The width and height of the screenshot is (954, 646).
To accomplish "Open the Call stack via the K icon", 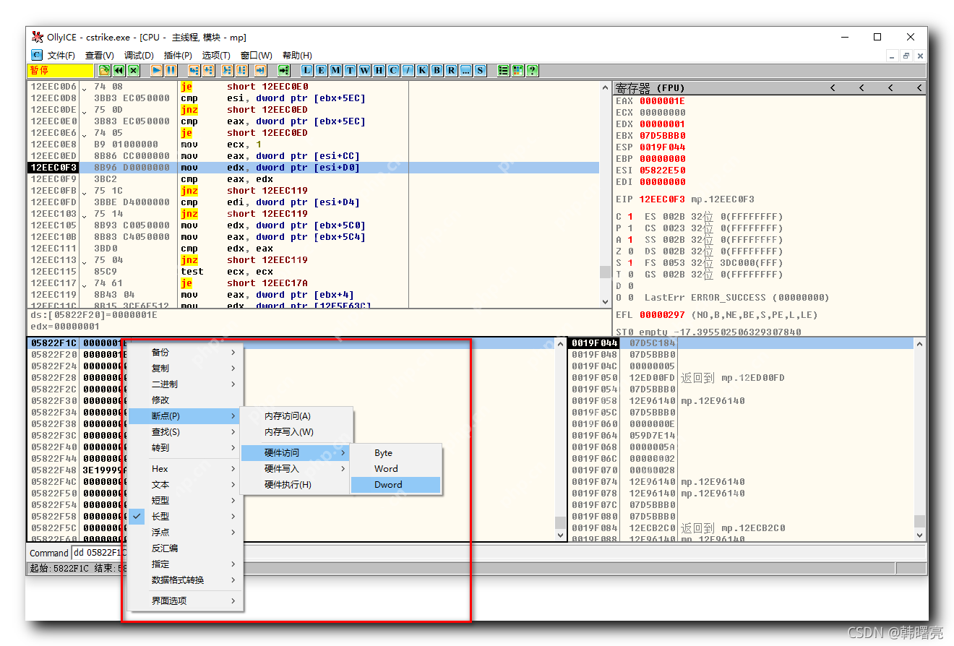I will pyautogui.click(x=422, y=70).
